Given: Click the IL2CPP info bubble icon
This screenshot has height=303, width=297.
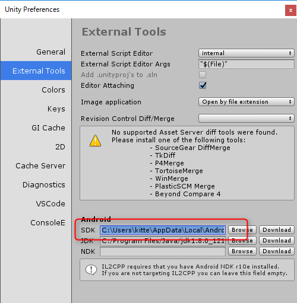Looking at the screenshot, I should (x=91, y=270).
